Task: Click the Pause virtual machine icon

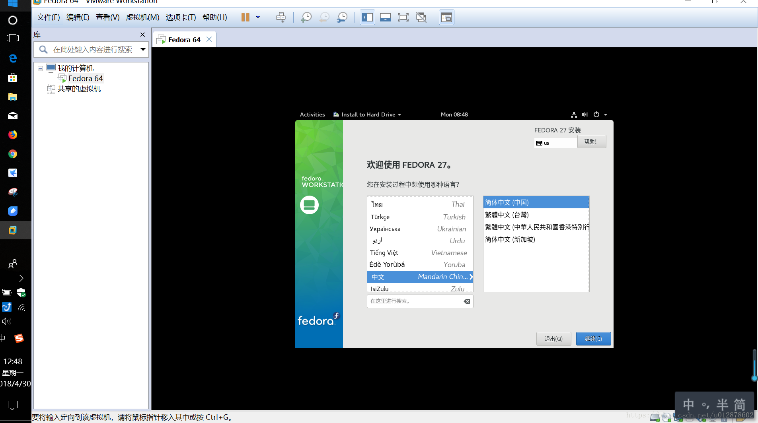Action: 246,17
